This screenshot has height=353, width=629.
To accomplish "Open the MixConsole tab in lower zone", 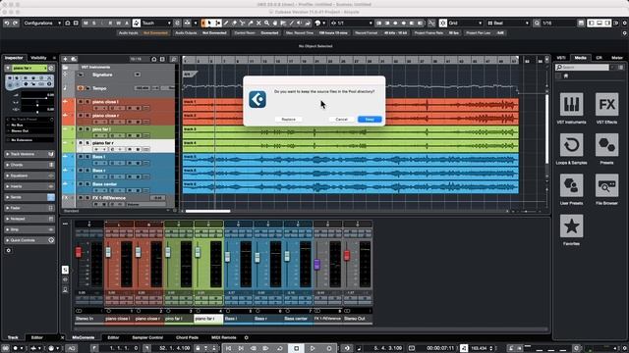I will pos(83,337).
